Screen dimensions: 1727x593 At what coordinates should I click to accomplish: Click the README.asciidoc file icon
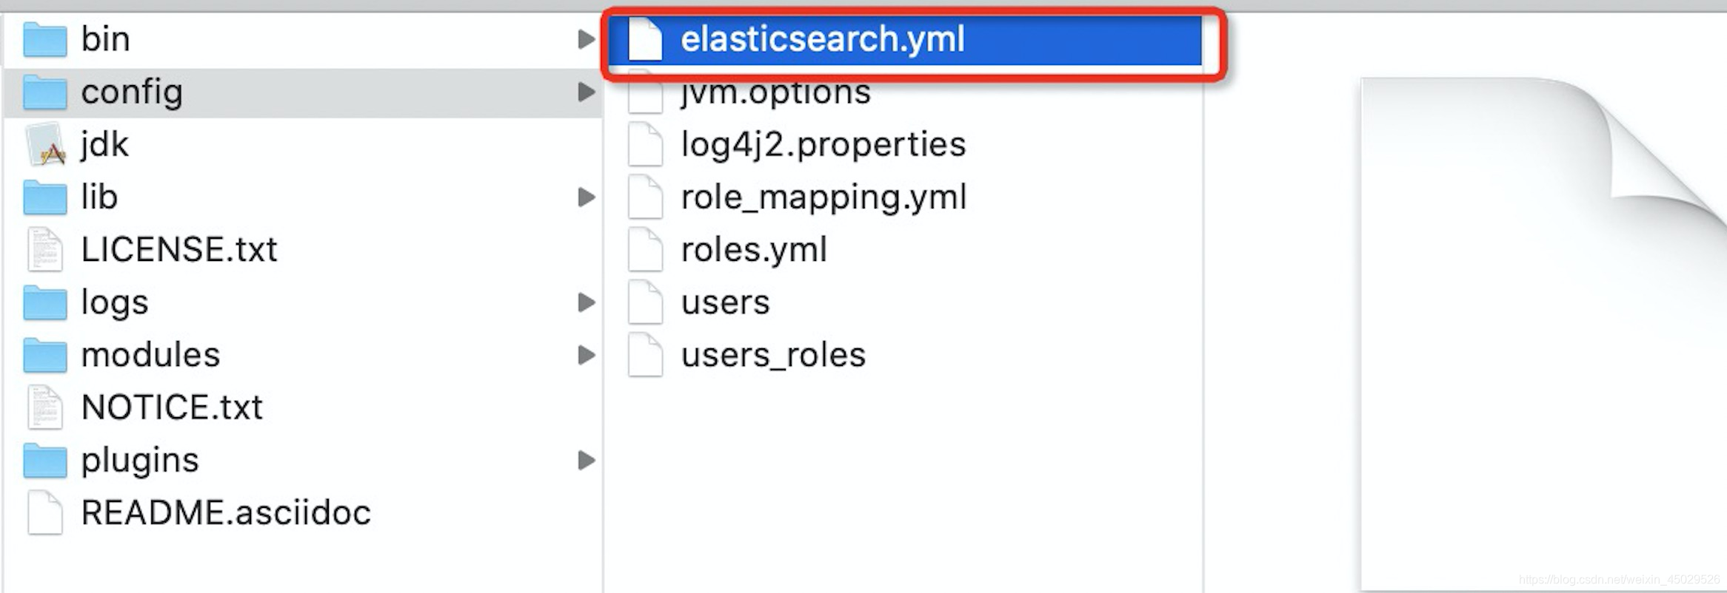pos(45,512)
